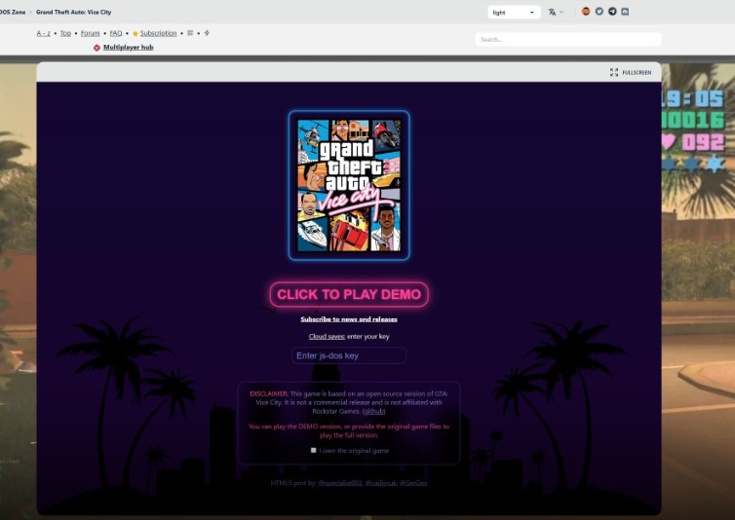The height and width of the screenshot is (520, 735).
Task: Focus the Enter js-dos key field
Action: click(x=349, y=355)
